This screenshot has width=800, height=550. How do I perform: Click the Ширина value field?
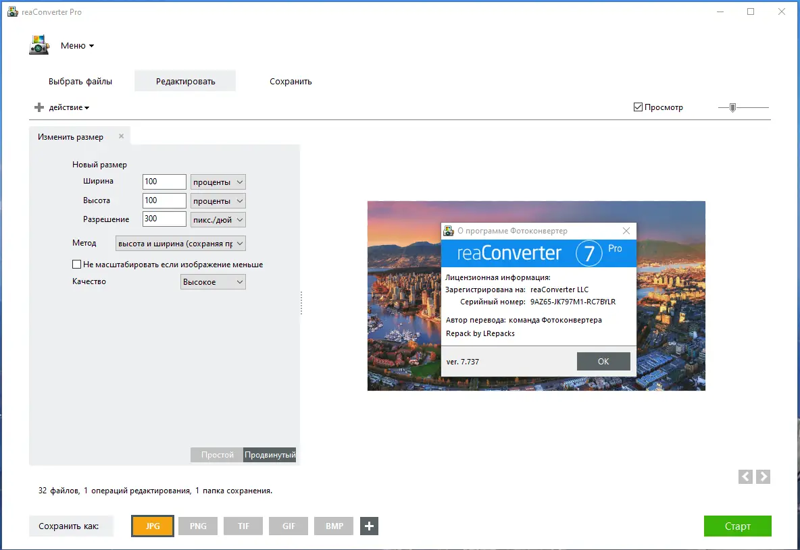click(164, 182)
